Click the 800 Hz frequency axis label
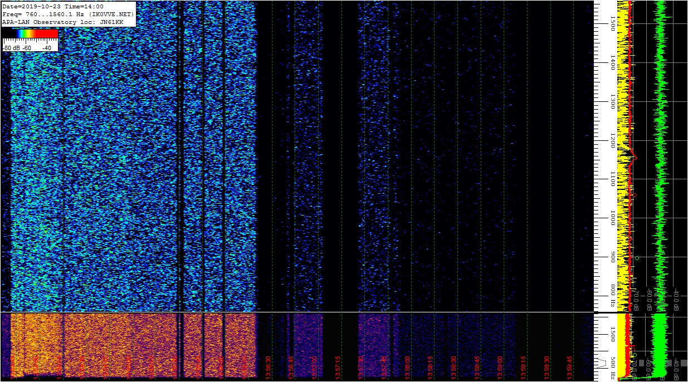 [x=613, y=295]
